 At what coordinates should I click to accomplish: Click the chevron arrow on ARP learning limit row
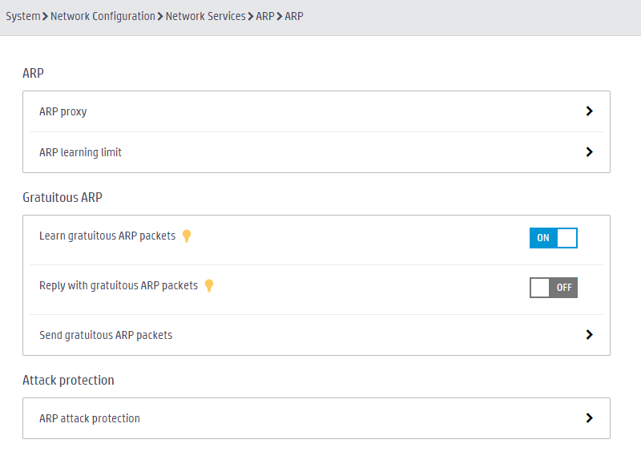(589, 152)
